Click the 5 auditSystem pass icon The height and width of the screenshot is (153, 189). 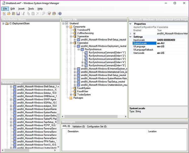(x=75, y=88)
